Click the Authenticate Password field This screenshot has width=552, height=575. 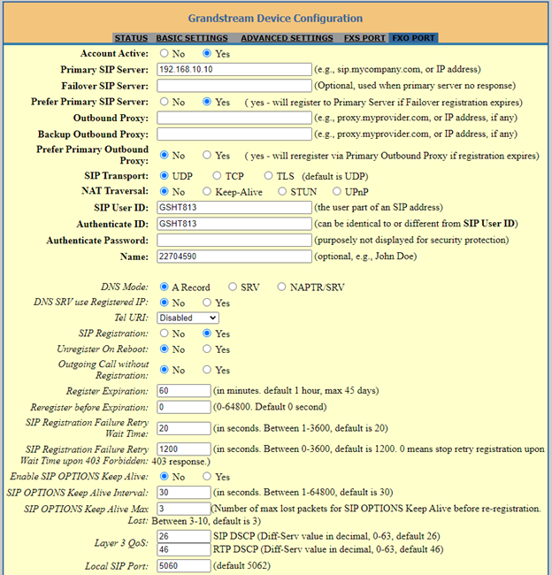pos(234,241)
